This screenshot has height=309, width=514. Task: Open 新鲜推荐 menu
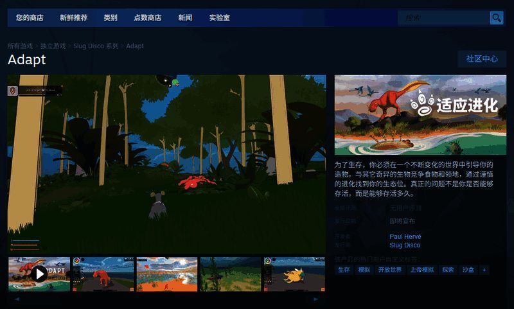(73, 18)
